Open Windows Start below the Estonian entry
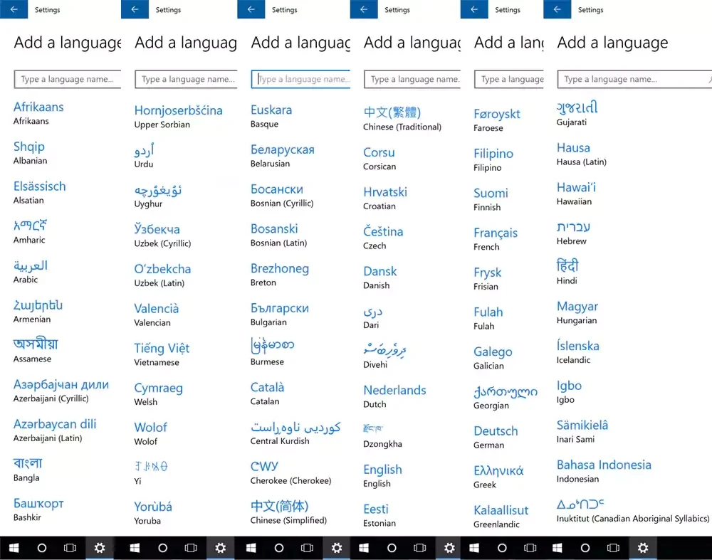Viewport: 712px width, 560px height. click(x=364, y=548)
